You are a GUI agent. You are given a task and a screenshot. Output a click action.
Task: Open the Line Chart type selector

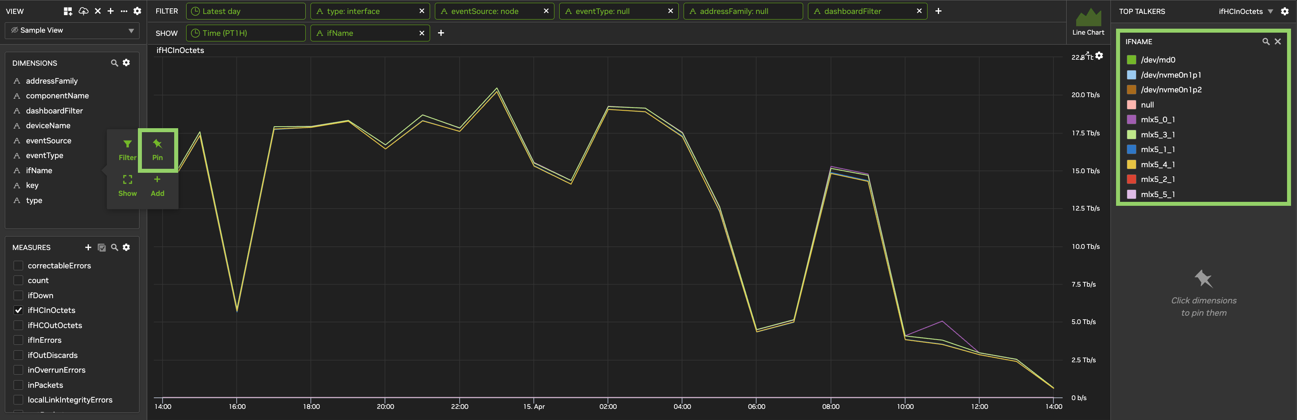[x=1088, y=22]
